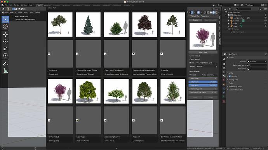Open the World properties tab icon
268x150 pixels.
(x=224, y=80)
